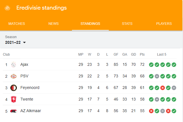Open the Stats tab
Viewport: 183px width, 122px height.
click(x=127, y=24)
